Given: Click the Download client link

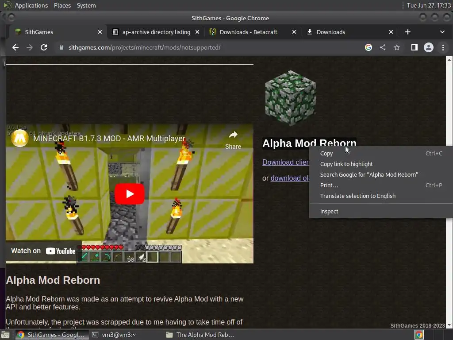Looking at the screenshot, I should (285, 162).
